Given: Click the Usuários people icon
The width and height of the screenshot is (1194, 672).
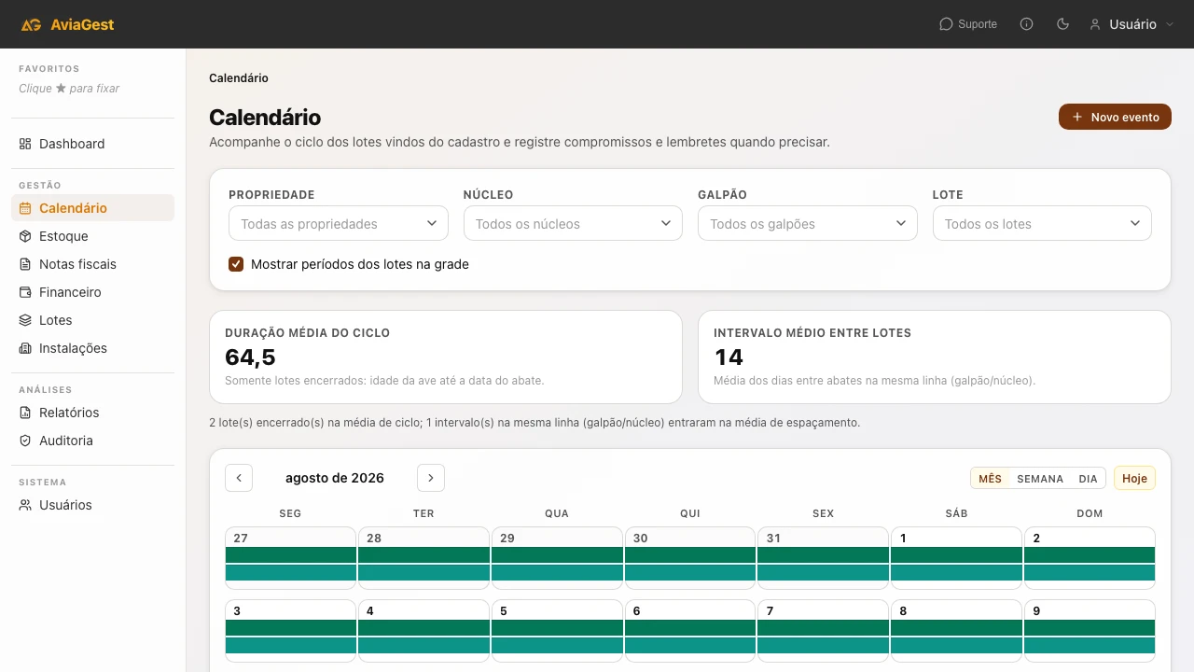Looking at the screenshot, I should [25, 505].
